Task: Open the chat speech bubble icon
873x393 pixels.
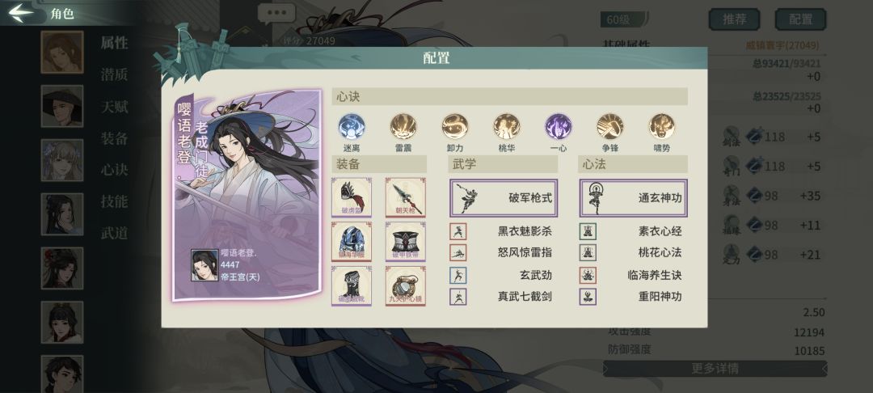Action: [x=276, y=14]
